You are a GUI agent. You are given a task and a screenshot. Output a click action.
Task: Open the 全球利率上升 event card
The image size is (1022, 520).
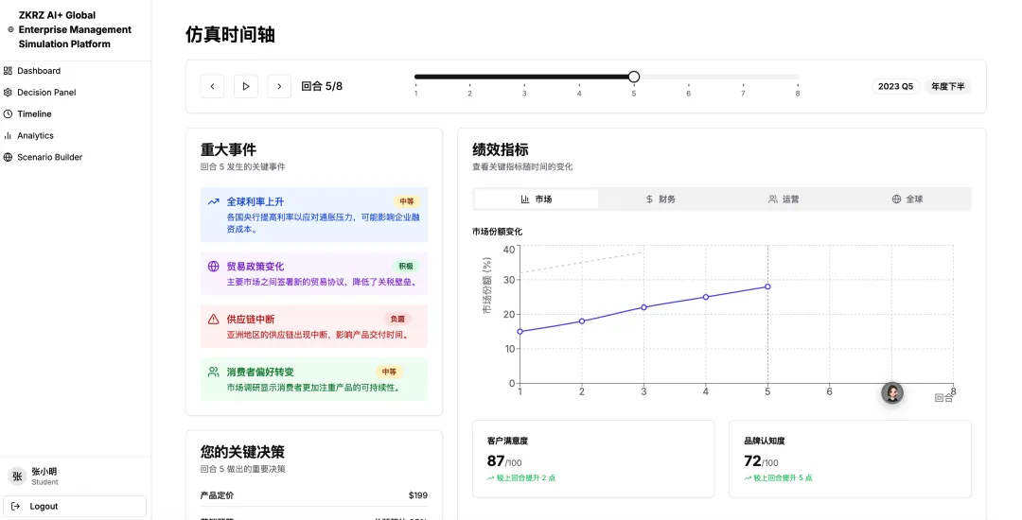tap(314, 215)
